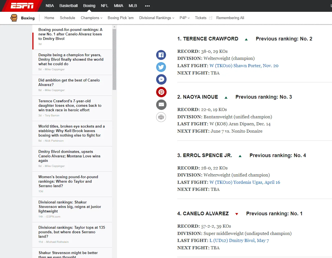Open Kell Brook leaves boxing article
This screenshot has width=332, height=258.
pos(71,131)
